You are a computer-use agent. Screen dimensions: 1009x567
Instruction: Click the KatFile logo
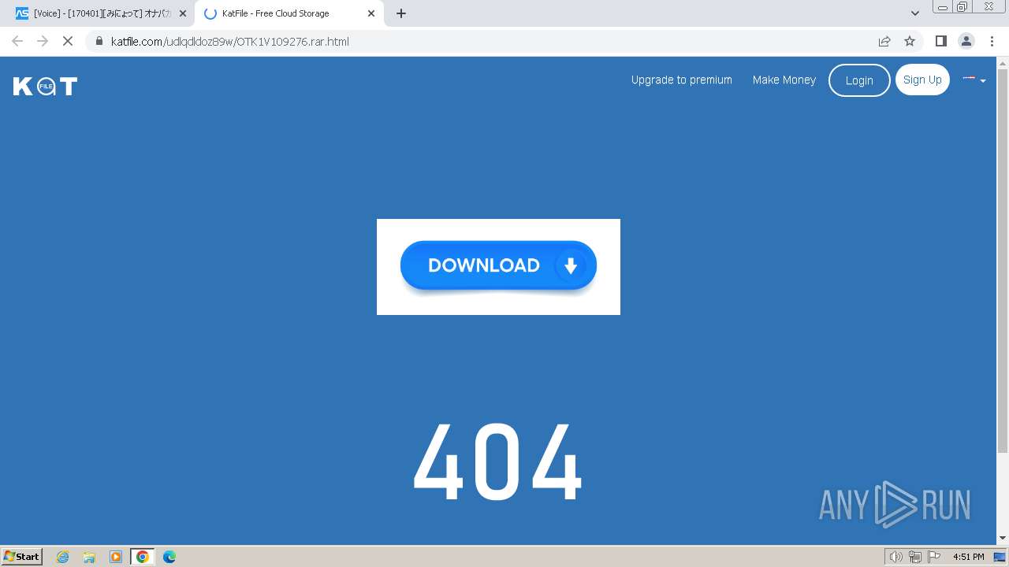point(45,86)
